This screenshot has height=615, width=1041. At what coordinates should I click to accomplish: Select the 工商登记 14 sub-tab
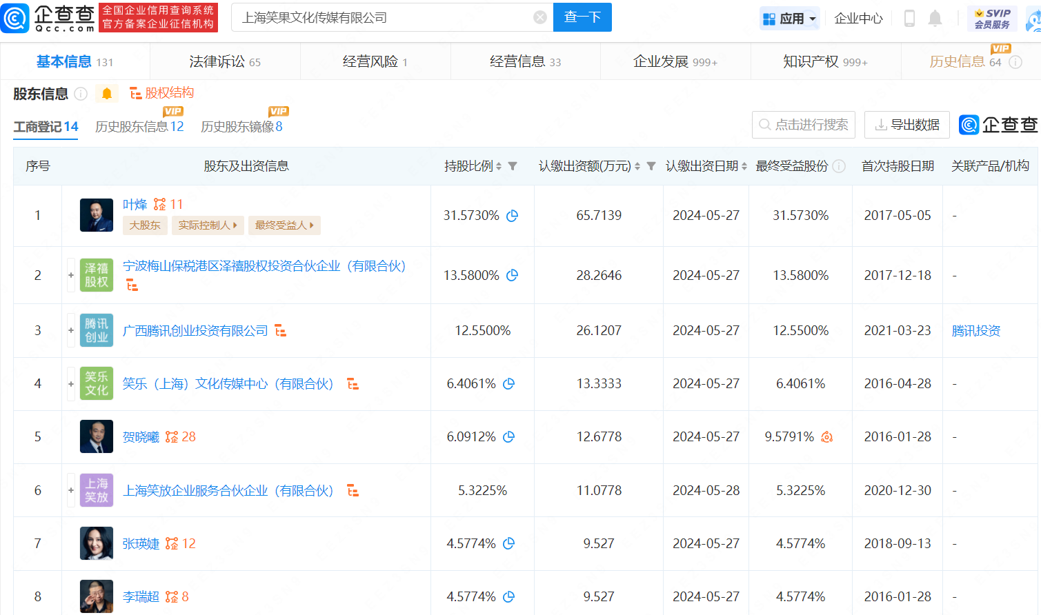46,127
